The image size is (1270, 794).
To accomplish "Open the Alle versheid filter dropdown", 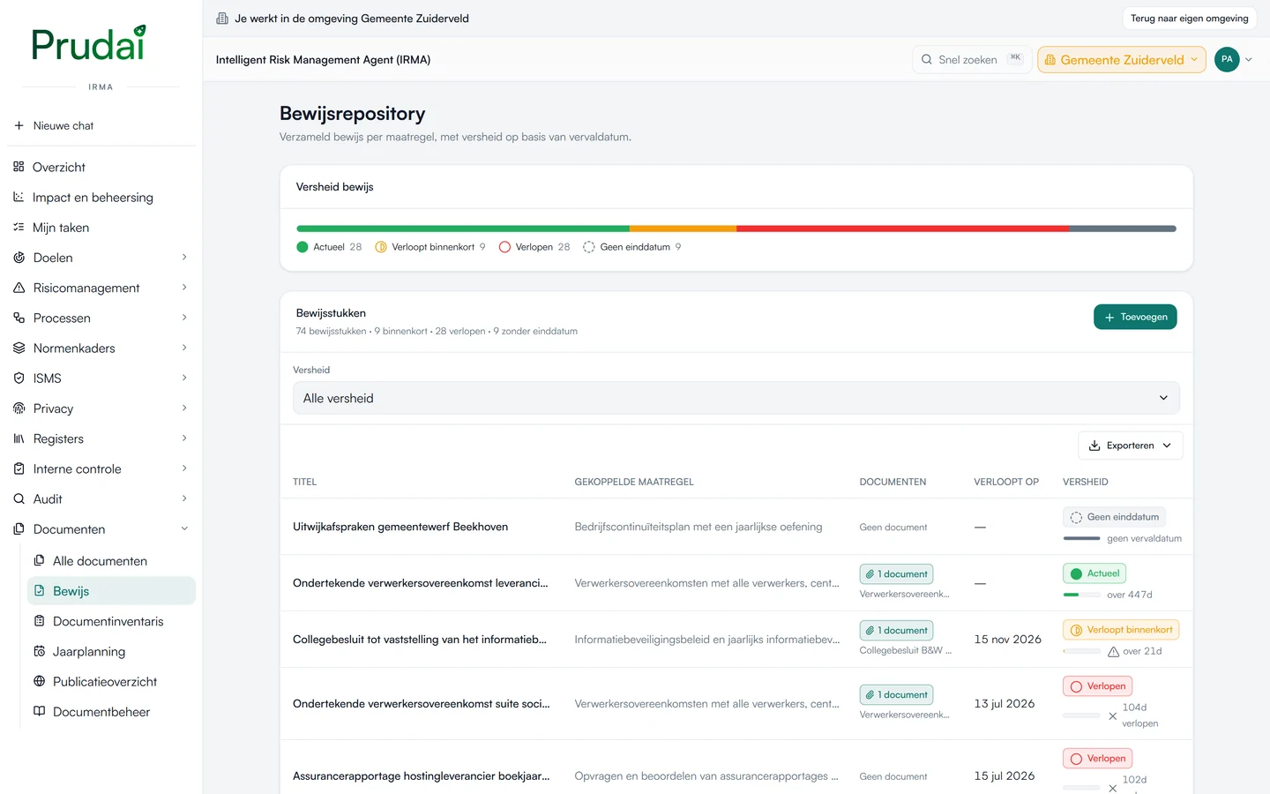I will [736, 398].
